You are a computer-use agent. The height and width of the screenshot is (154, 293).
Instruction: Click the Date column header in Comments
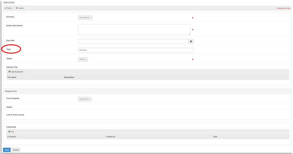(x=215, y=137)
